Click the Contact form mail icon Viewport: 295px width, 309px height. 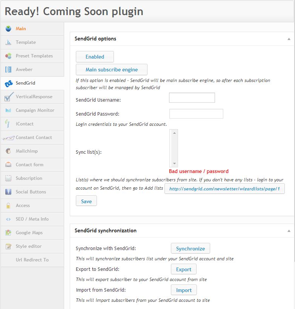point(8,164)
